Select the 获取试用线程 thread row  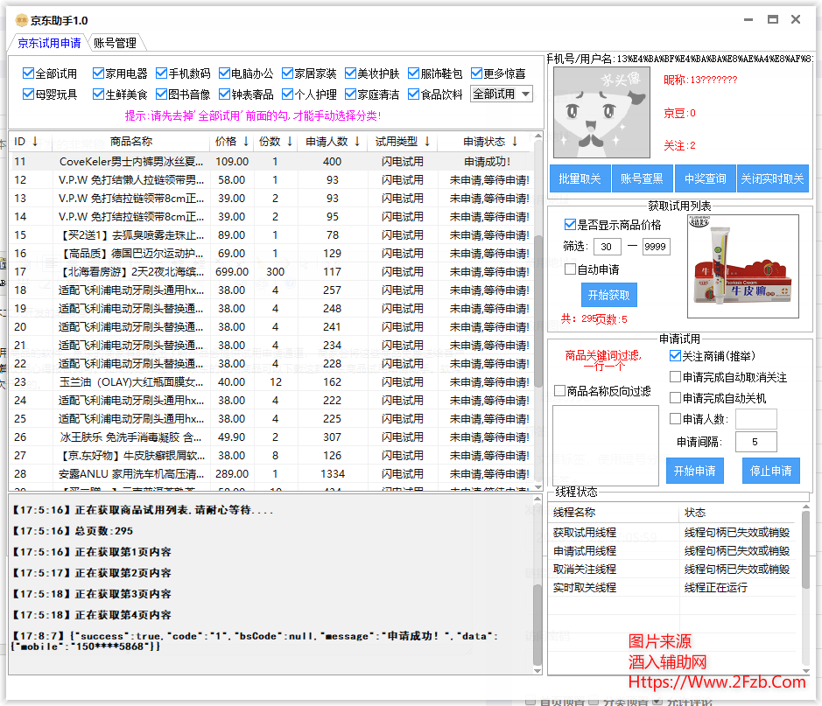675,533
